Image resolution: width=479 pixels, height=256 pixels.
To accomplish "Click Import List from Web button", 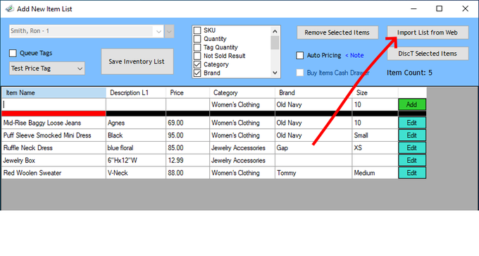I will [x=428, y=32].
